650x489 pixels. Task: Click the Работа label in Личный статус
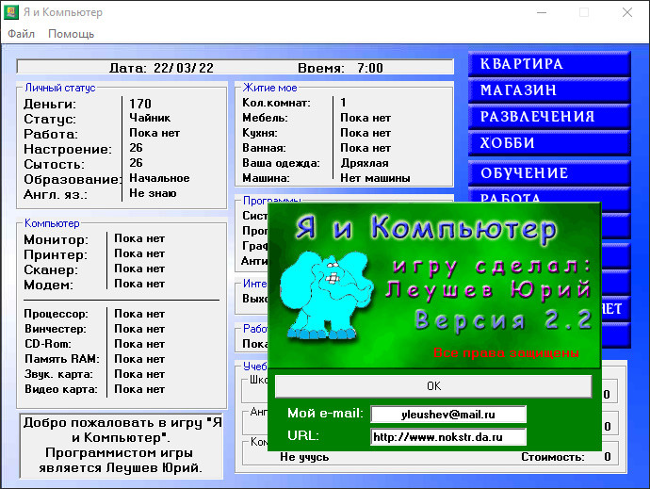[51, 134]
